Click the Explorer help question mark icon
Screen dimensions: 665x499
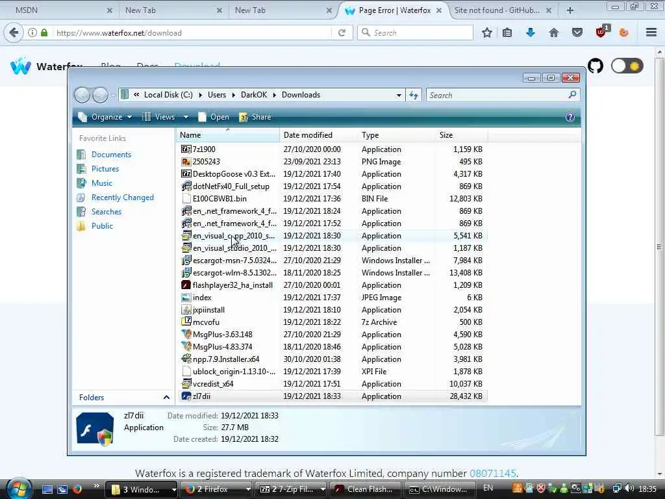point(570,117)
